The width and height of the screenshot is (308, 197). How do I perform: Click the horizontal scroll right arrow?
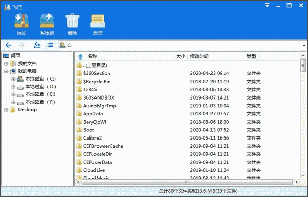(x=296, y=182)
